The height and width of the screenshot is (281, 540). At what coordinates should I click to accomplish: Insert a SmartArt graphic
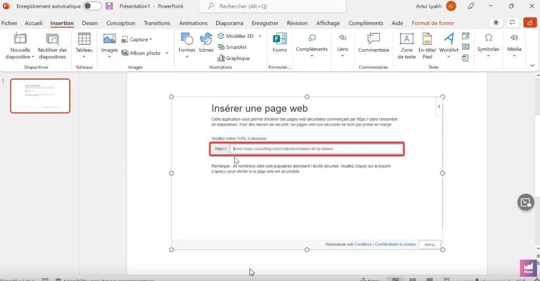point(232,47)
